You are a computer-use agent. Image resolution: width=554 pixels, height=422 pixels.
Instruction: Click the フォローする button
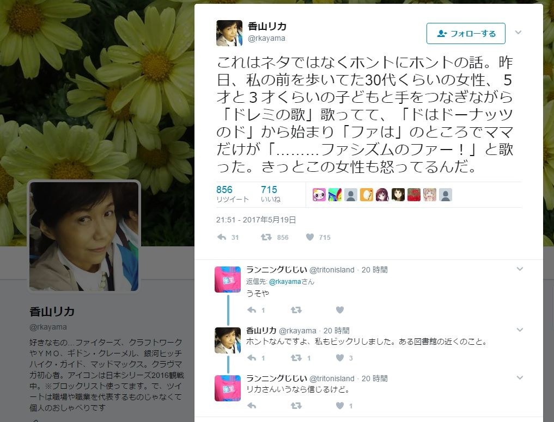coord(466,34)
